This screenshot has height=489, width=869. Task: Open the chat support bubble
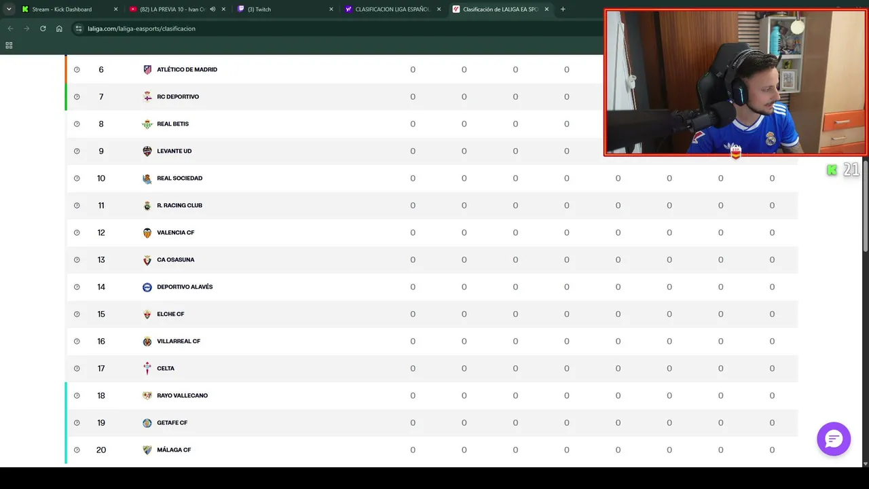click(x=834, y=439)
